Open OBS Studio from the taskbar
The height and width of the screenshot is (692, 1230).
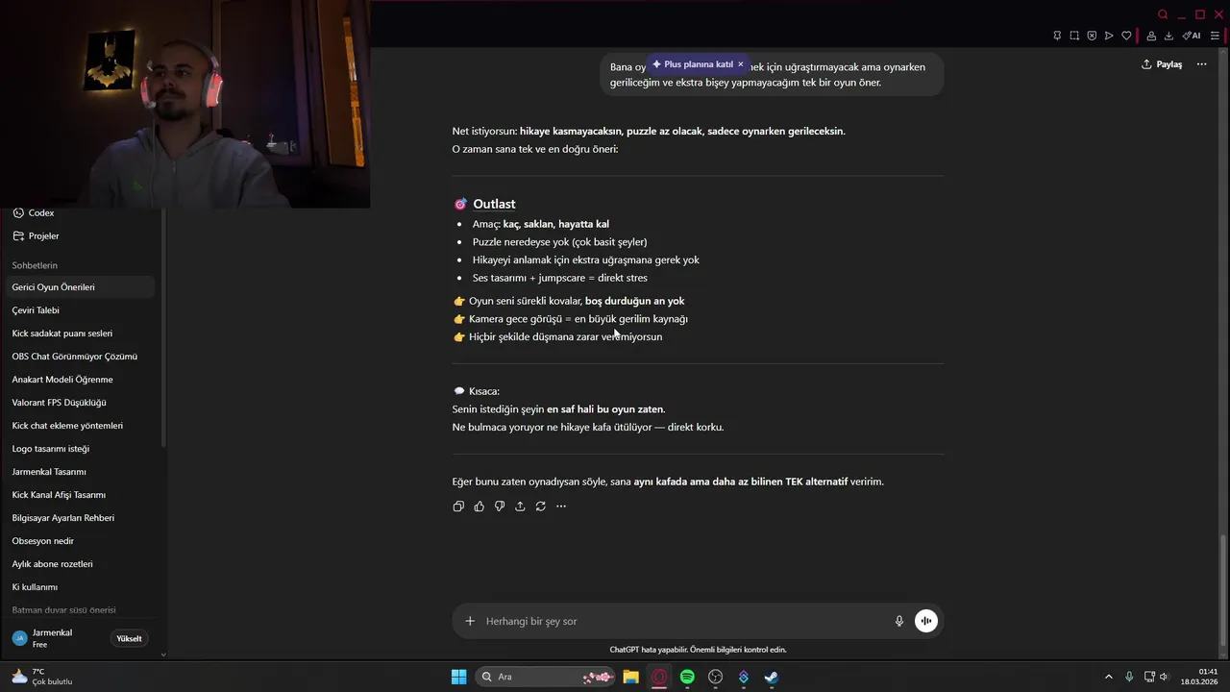tap(715, 677)
